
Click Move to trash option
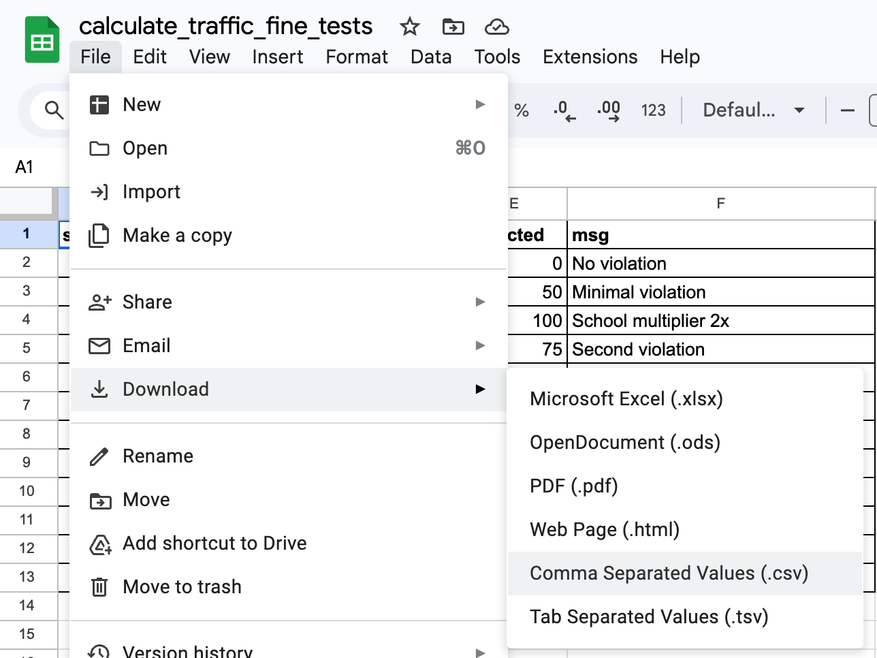(182, 587)
